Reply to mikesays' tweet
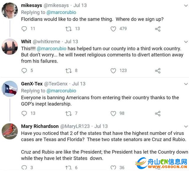Viewport: 189px width, 171px height. [x=25, y=29]
